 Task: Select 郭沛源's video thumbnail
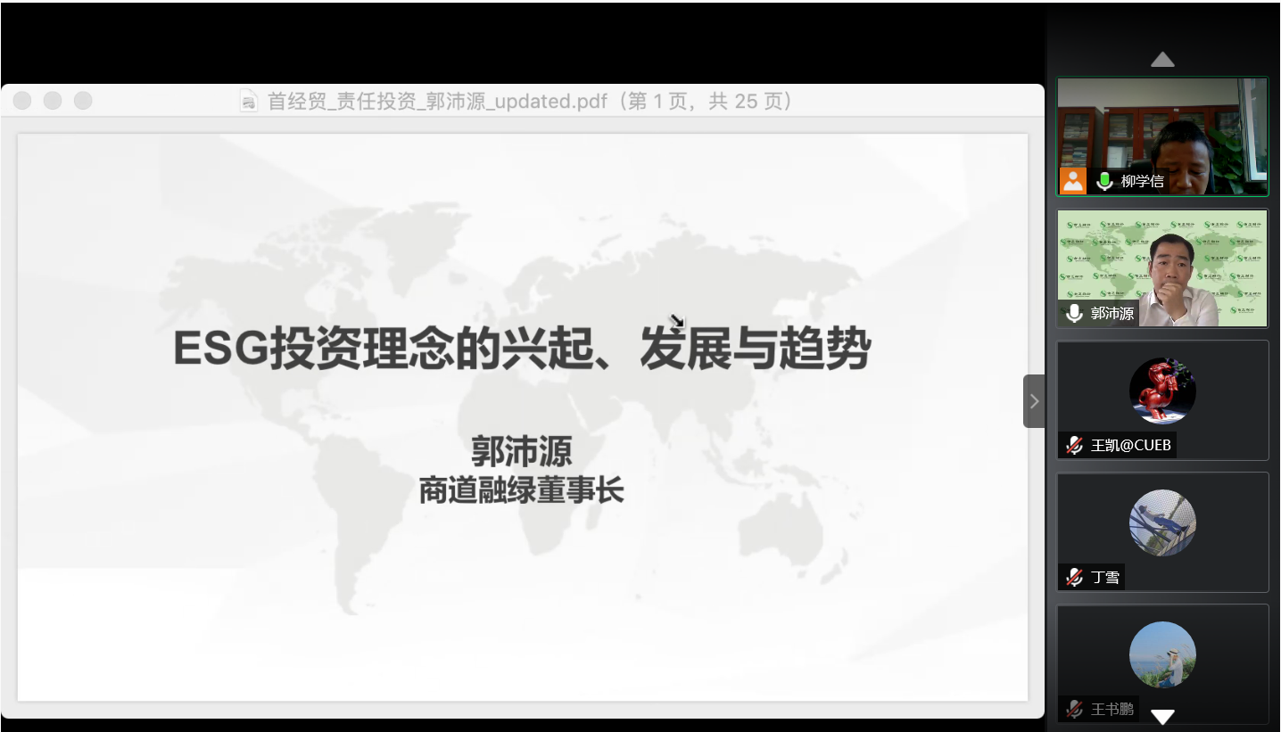click(x=1162, y=268)
